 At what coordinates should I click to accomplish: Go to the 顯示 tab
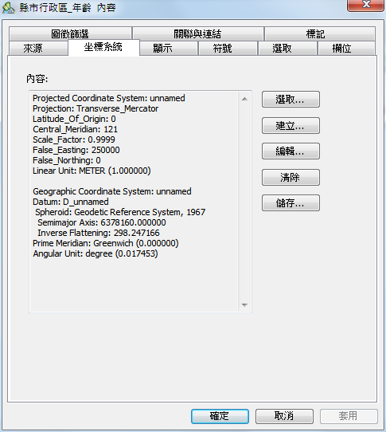coord(162,49)
